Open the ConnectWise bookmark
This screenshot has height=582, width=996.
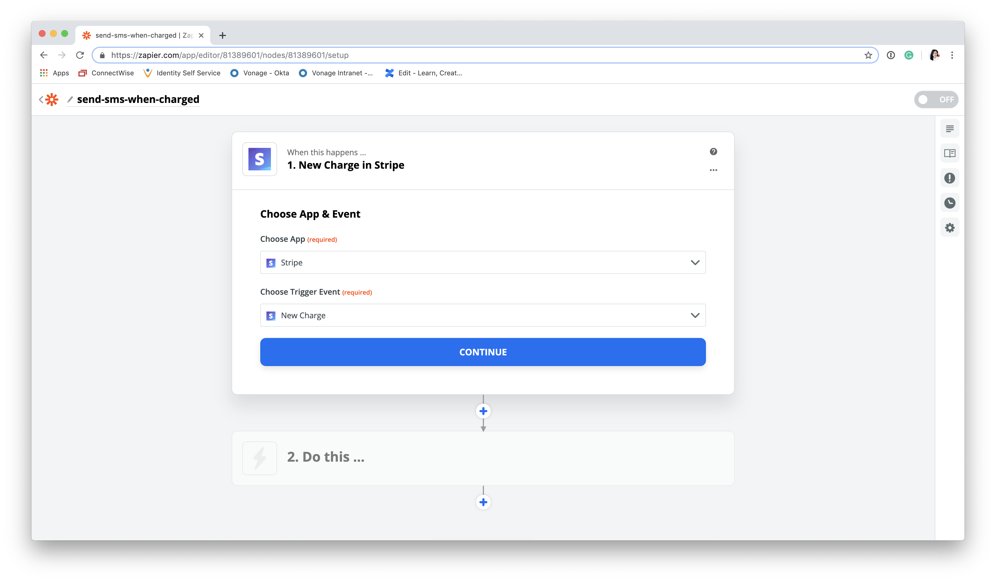106,73
